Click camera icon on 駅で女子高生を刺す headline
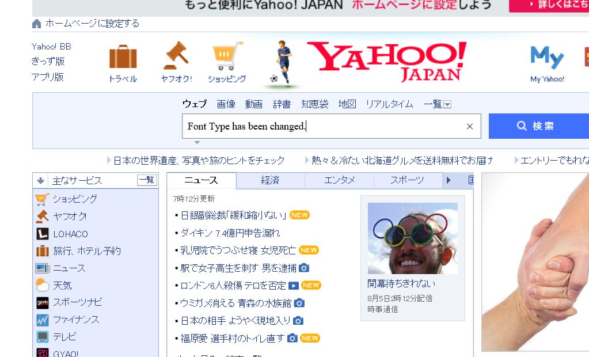 click(304, 268)
